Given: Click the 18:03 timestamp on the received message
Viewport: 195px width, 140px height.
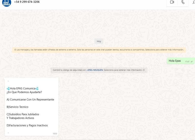Looking at the screenshot, I should [55, 133].
